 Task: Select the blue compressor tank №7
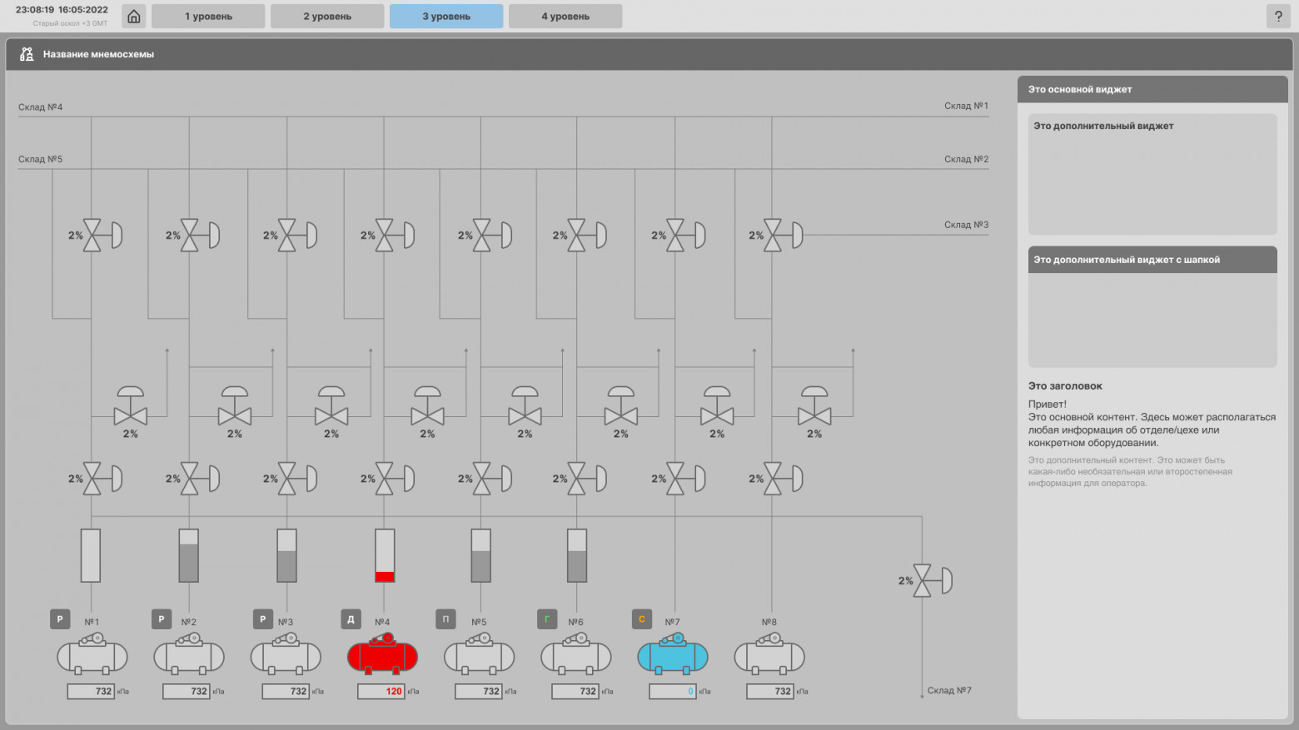[672, 654]
